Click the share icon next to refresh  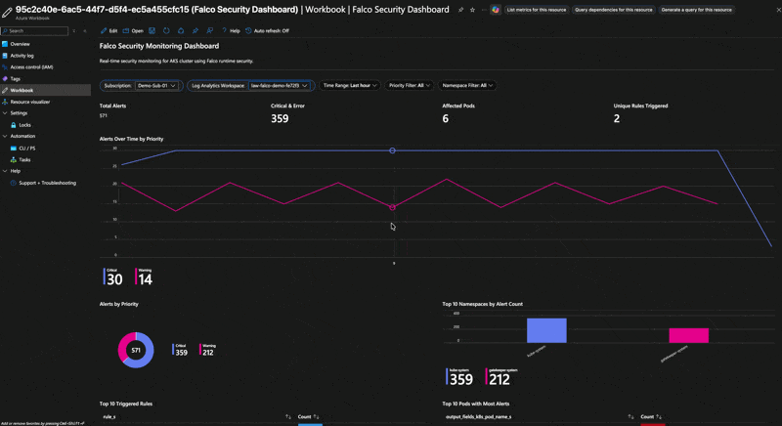(181, 31)
